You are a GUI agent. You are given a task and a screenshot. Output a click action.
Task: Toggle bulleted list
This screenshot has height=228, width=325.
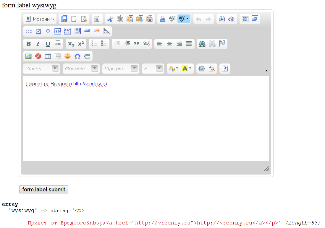[x=104, y=43]
